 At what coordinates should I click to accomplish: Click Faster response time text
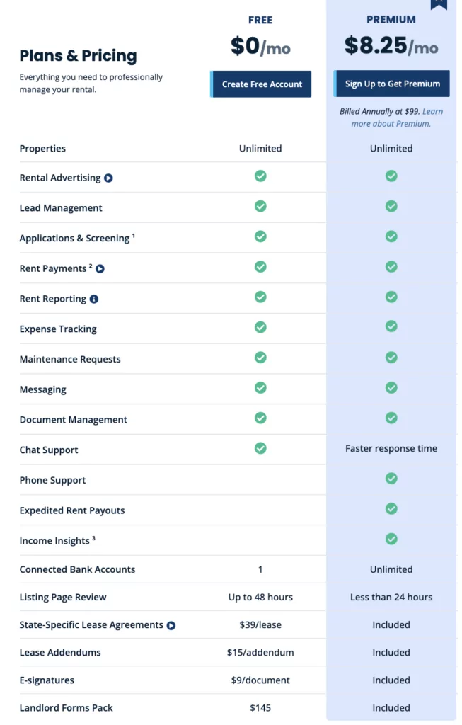coord(391,448)
